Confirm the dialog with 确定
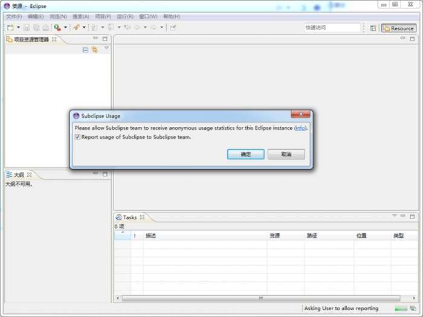 click(x=246, y=154)
